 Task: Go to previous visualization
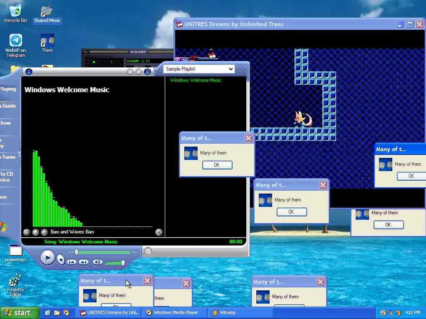35,232
